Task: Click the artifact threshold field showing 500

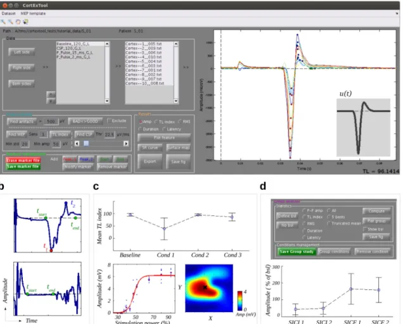Action: pos(51,121)
